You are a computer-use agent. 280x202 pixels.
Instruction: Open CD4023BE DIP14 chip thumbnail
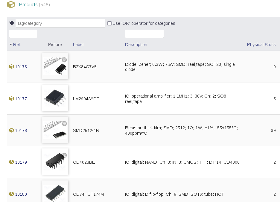coord(55,162)
